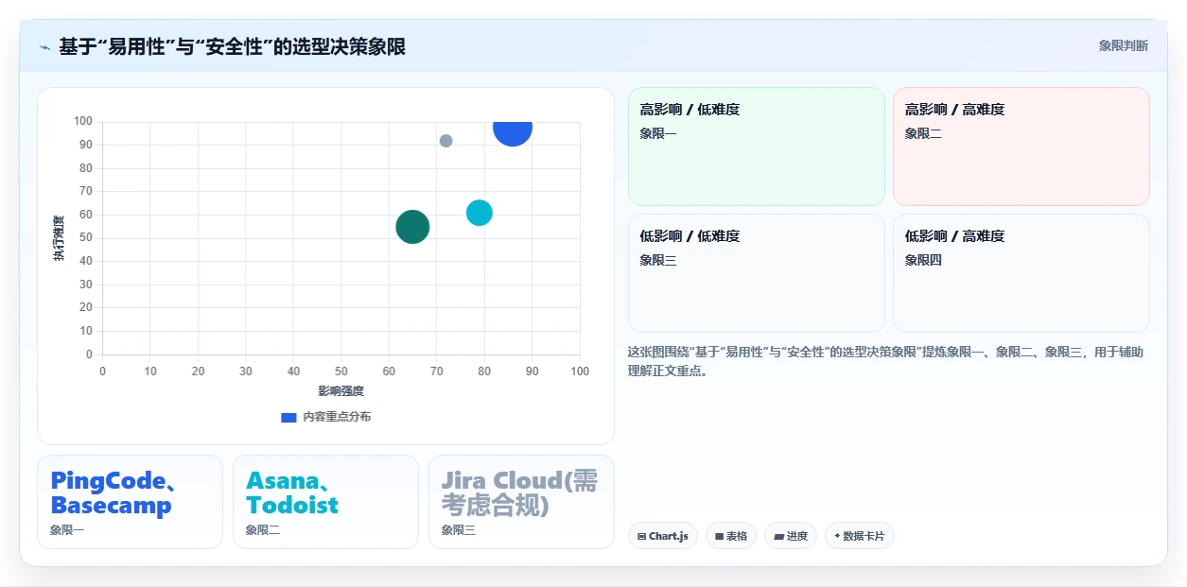Click 象限一 text under 高影响 / 低难度
Image resolution: width=1187 pixels, height=587 pixels.
tap(658, 133)
